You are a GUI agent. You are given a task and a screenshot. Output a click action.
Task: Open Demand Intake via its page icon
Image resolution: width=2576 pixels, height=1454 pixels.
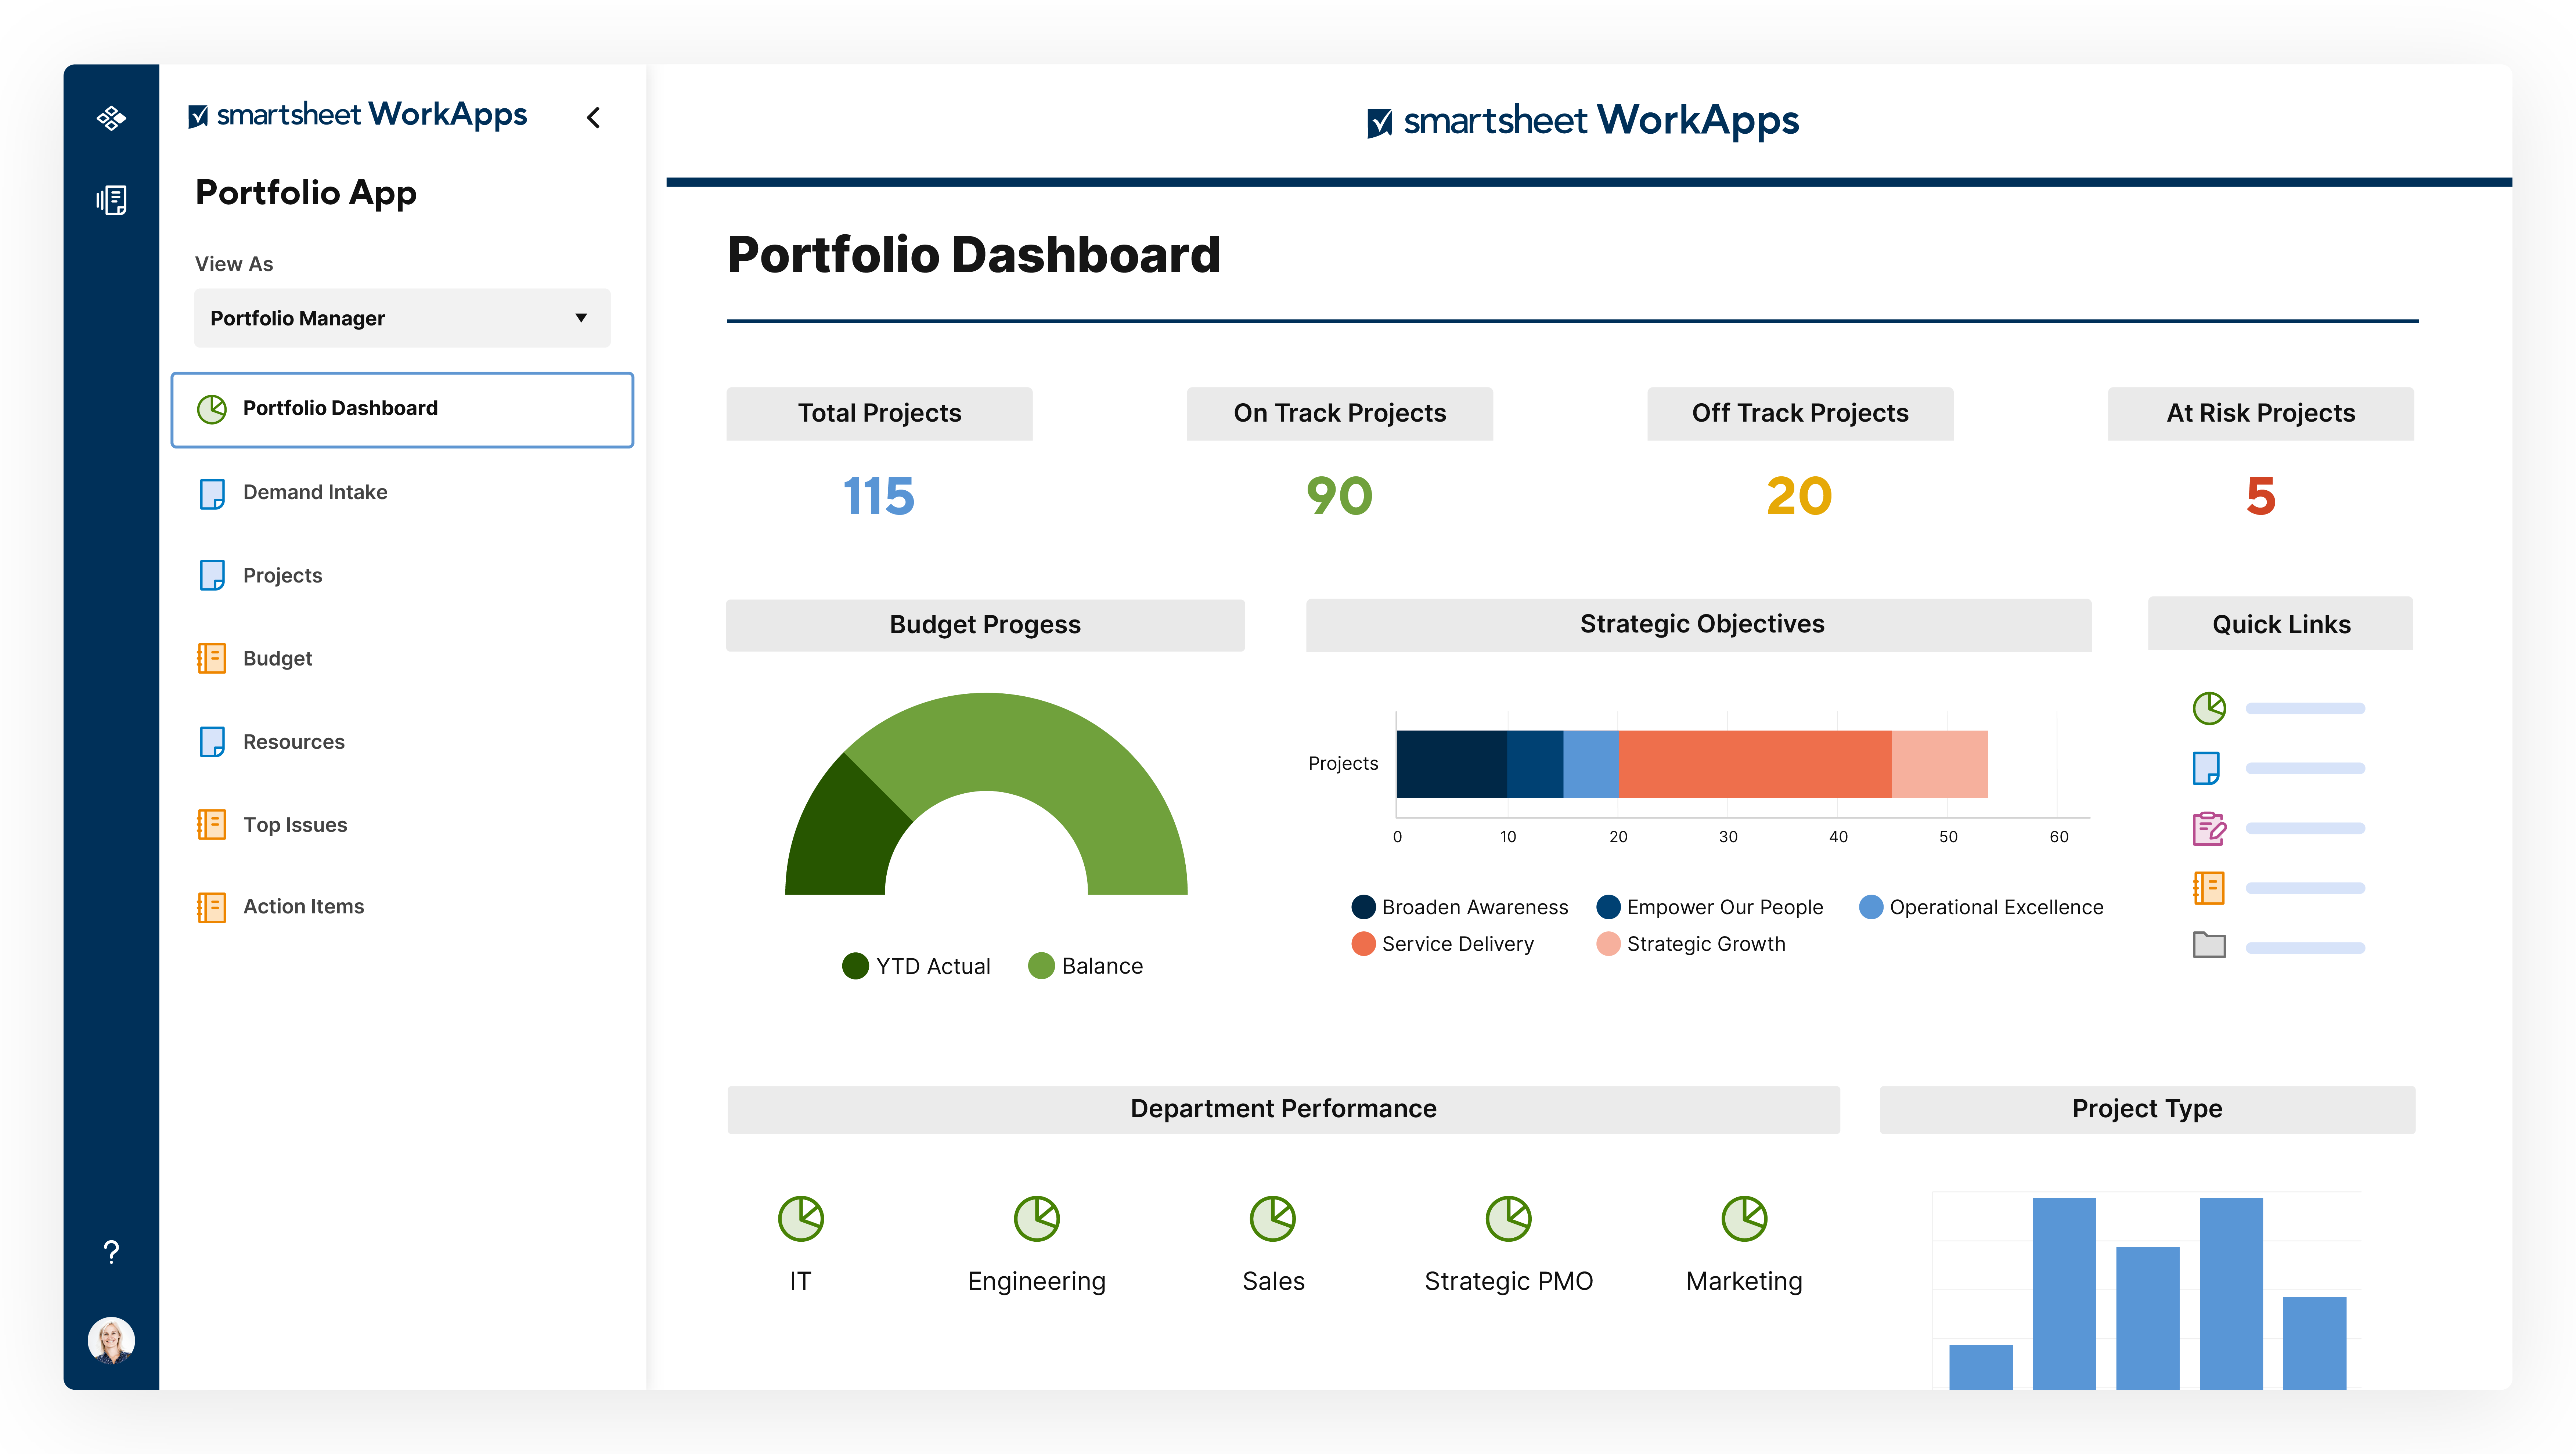(x=213, y=493)
